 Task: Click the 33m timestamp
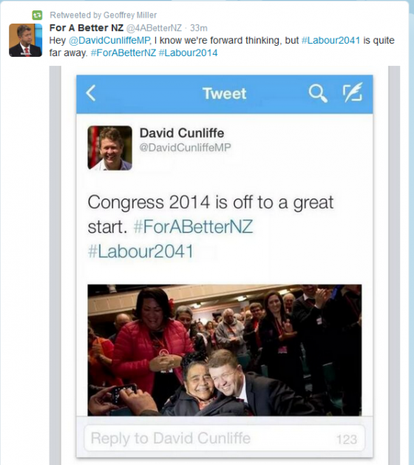click(x=199, y=28)
